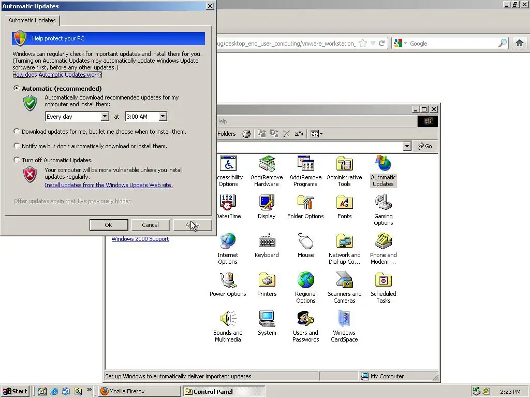Viewport: 530px width, 398px height.
Task: Open Firefox URL history dropdown arrow
Action: [373, 44]
